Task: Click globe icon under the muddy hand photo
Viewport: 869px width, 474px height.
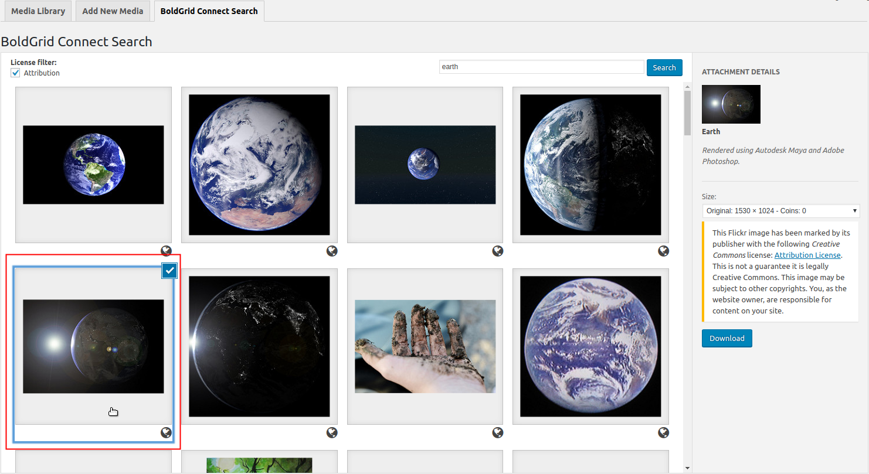Action: (498, 433)
